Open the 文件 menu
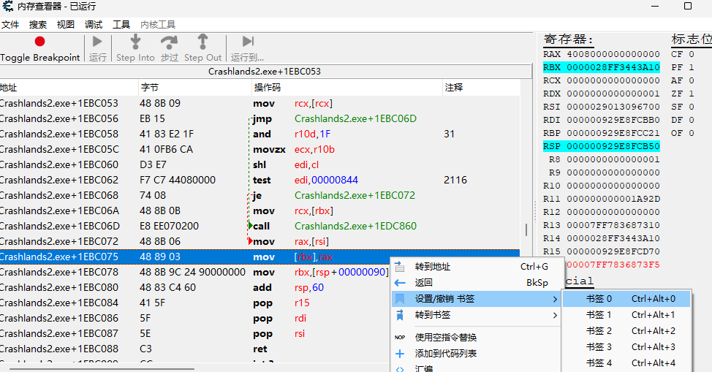Screen dimensions: 712x372 coord(10,25)
